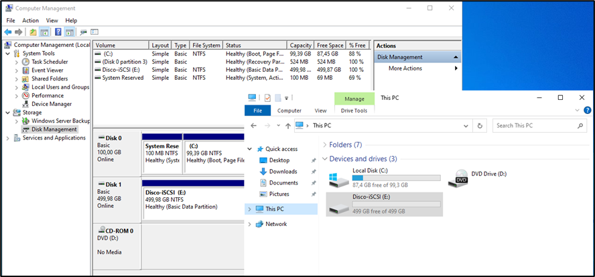Screen dimensions: 595x277
Task: Expand Services and Applications node
Action: (x=8, y=137)
